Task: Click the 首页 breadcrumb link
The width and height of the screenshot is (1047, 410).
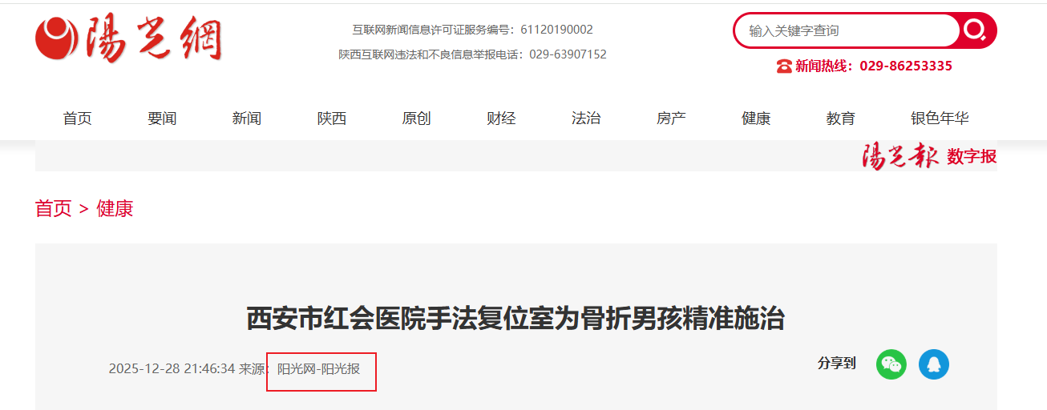Action: (x=54, y=209)
